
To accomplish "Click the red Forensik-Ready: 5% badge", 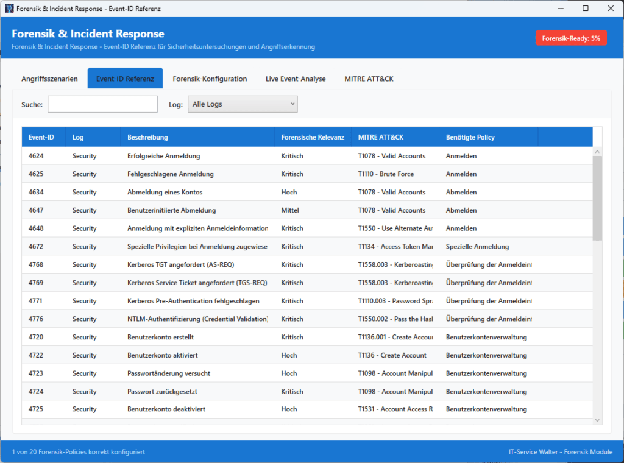I will (x=571, y=37).
